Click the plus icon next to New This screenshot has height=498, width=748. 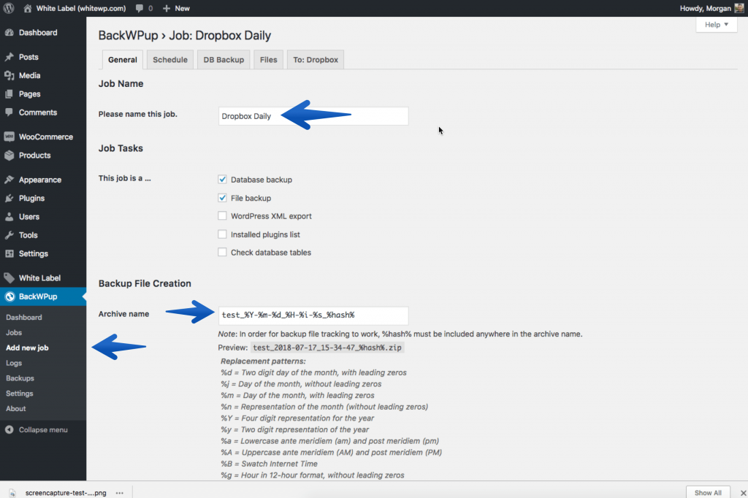tap(167, 8)
